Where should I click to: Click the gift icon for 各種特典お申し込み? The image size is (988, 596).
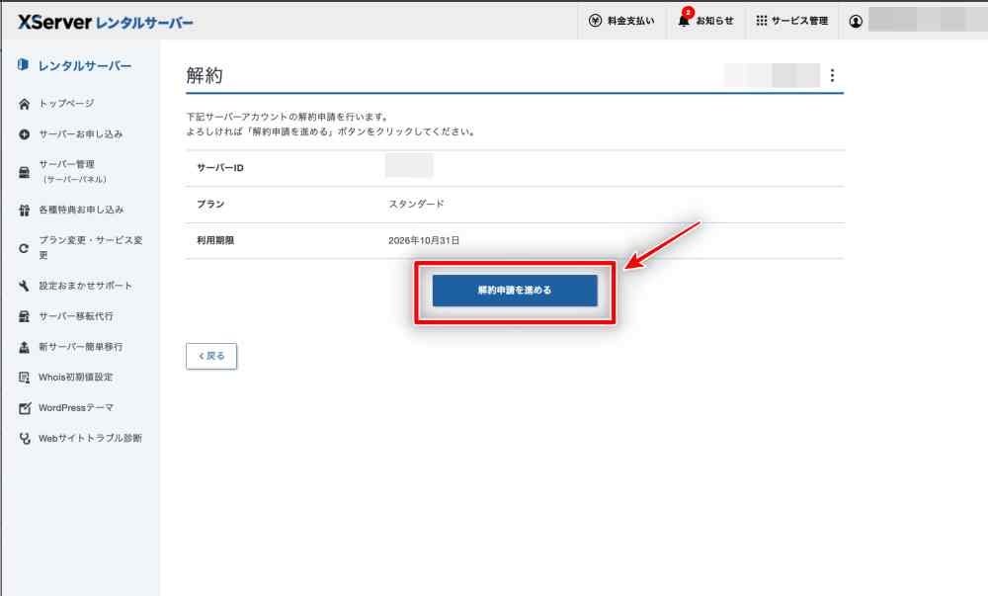pyautogui.click(x=25, y=211)
